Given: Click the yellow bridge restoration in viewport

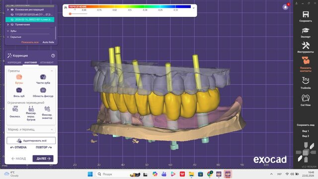Looking at the screenshot, I should [160, 103].
